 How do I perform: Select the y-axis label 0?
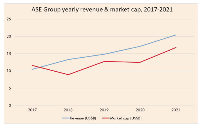10,105
